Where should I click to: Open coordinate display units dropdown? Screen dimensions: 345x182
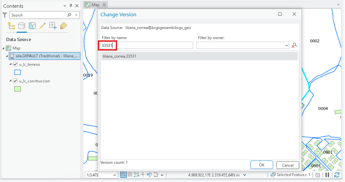[245, 175]
